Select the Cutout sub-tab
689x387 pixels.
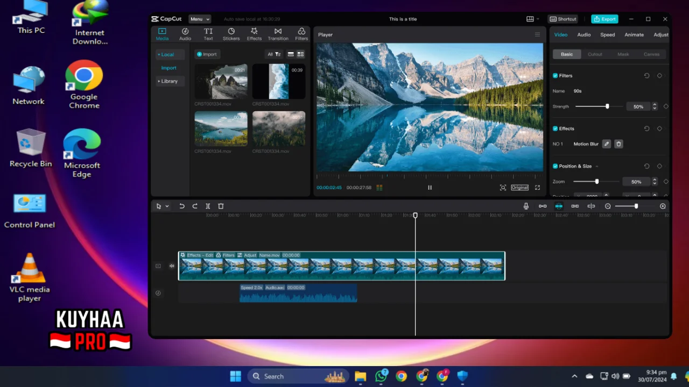click(x=595, y=54)
